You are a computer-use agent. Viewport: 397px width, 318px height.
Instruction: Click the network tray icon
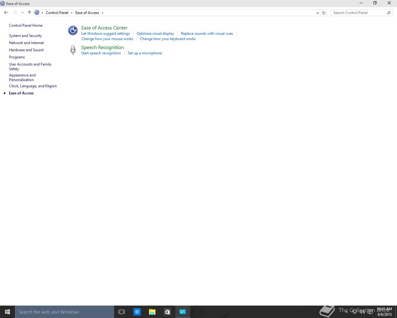click(x=355, y=312)
